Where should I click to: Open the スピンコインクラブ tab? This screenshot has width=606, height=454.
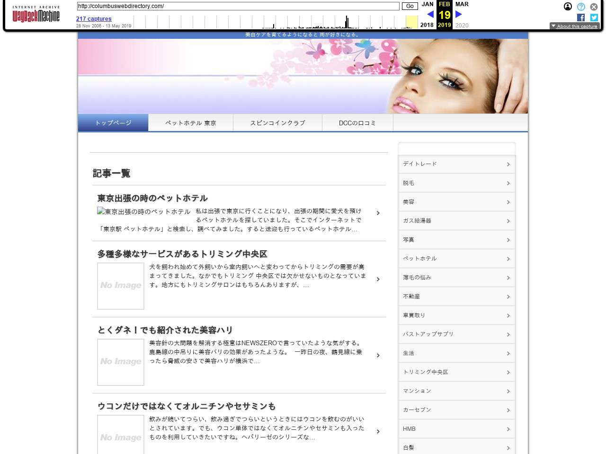tap(277, 123)
